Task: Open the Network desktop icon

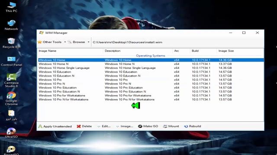Action: click(11, 25)
